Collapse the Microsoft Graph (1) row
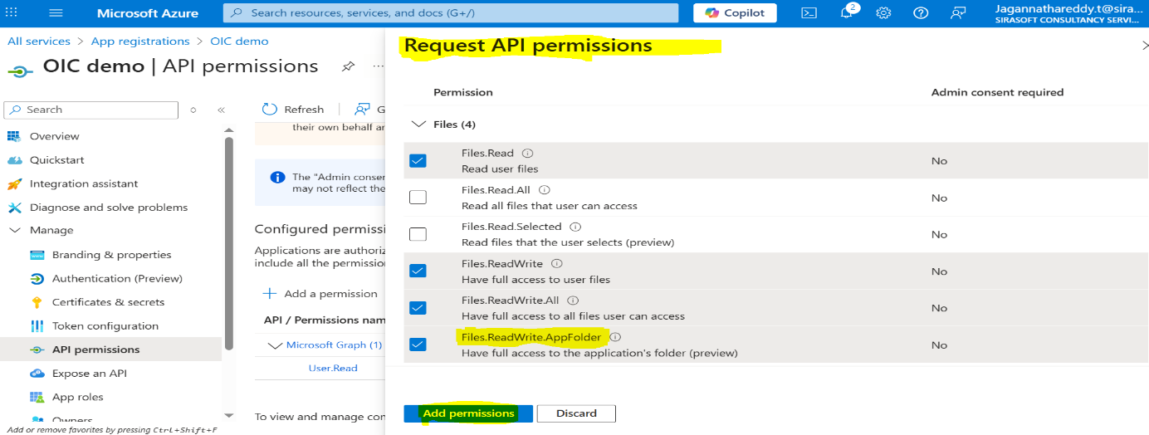This screenshot has height=435, width=1149. (275, 345)
